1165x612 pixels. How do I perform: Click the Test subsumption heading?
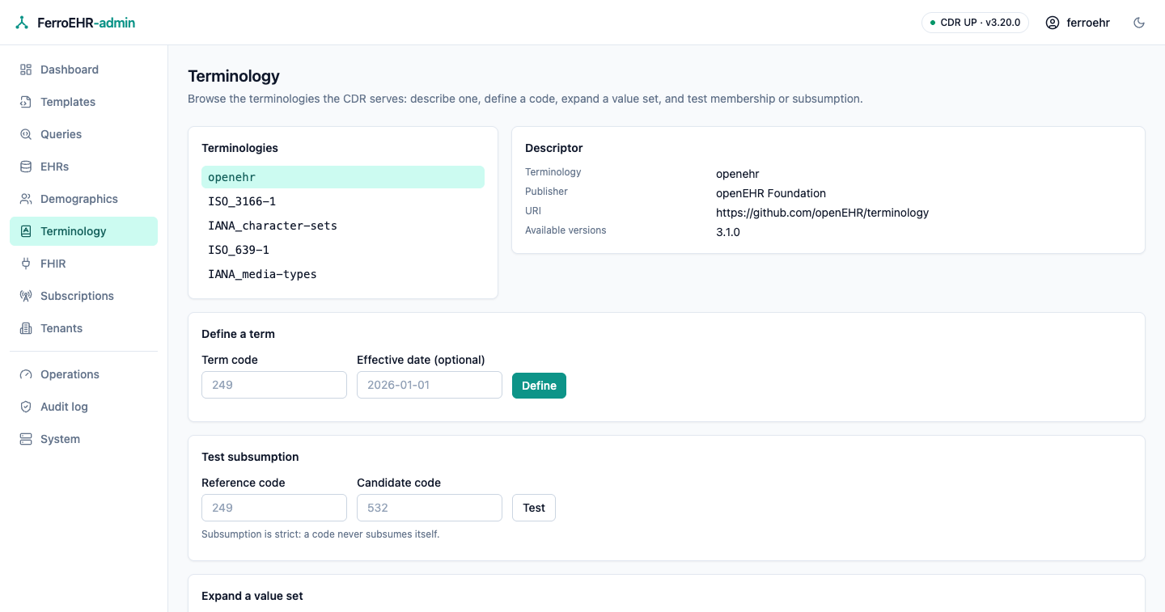click(250, 457)
